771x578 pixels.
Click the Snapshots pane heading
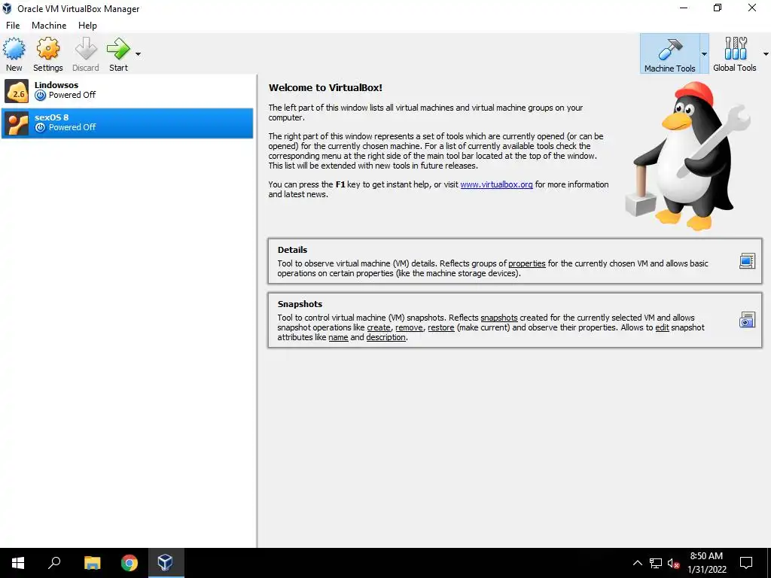(300, 304)
